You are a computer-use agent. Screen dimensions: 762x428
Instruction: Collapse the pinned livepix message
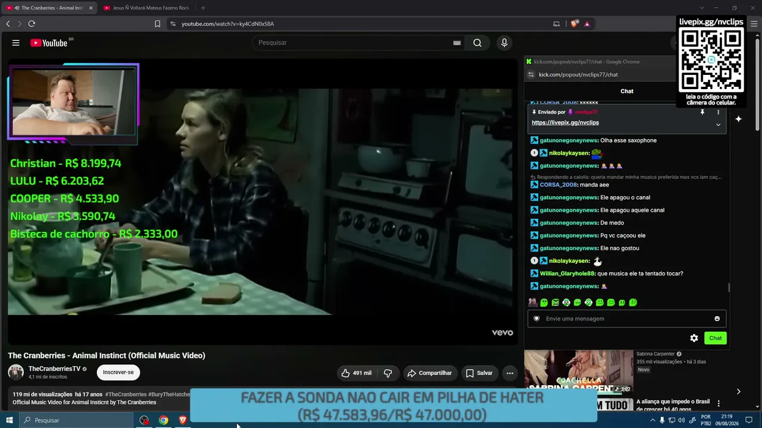tap(718, 125)
